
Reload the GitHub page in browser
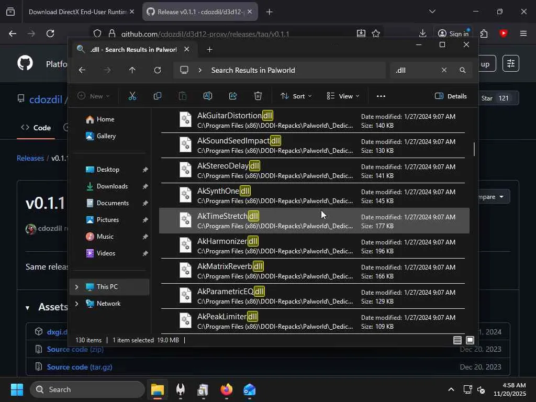click(x=50, y=33)
